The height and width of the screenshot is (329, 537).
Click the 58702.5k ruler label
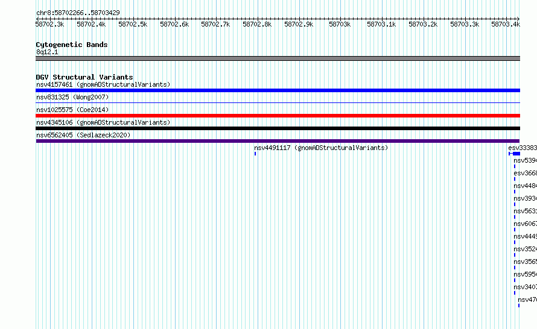[x=133, y=24]
